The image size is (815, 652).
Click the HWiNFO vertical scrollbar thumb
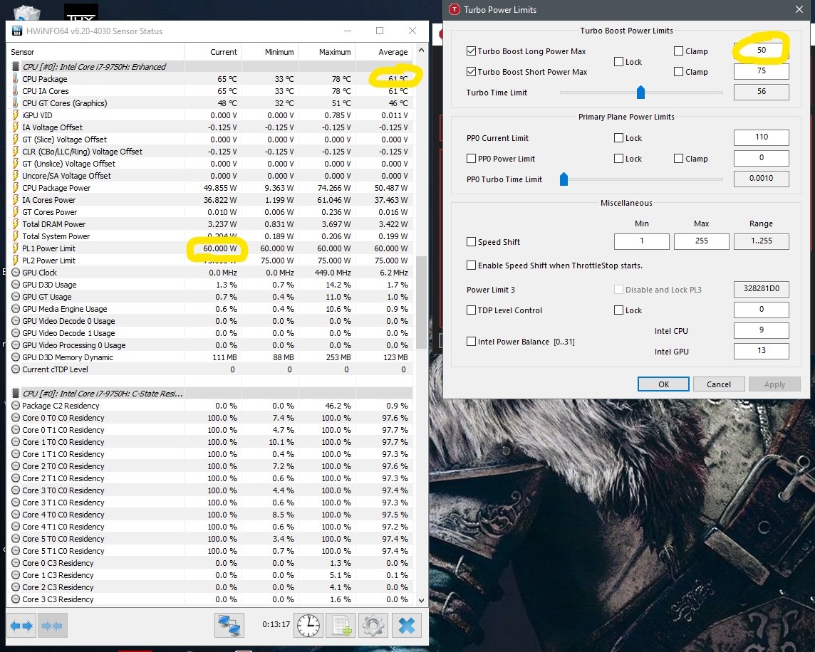[x=421, y=303]
